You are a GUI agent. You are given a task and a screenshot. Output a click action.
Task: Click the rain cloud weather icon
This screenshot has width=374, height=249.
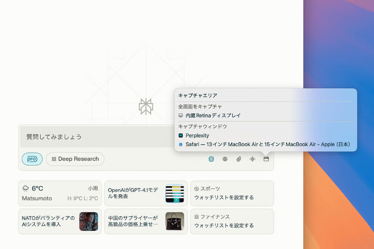26,188
